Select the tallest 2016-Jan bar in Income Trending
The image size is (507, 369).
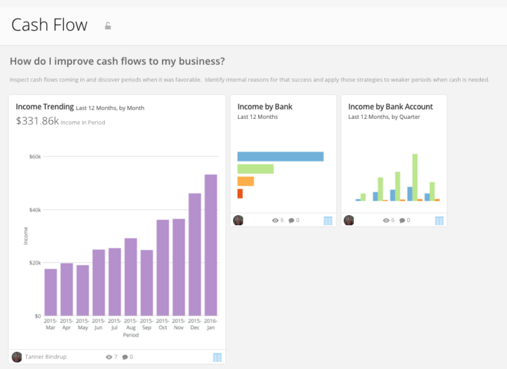pyautogui.click(x=210, y=242)
